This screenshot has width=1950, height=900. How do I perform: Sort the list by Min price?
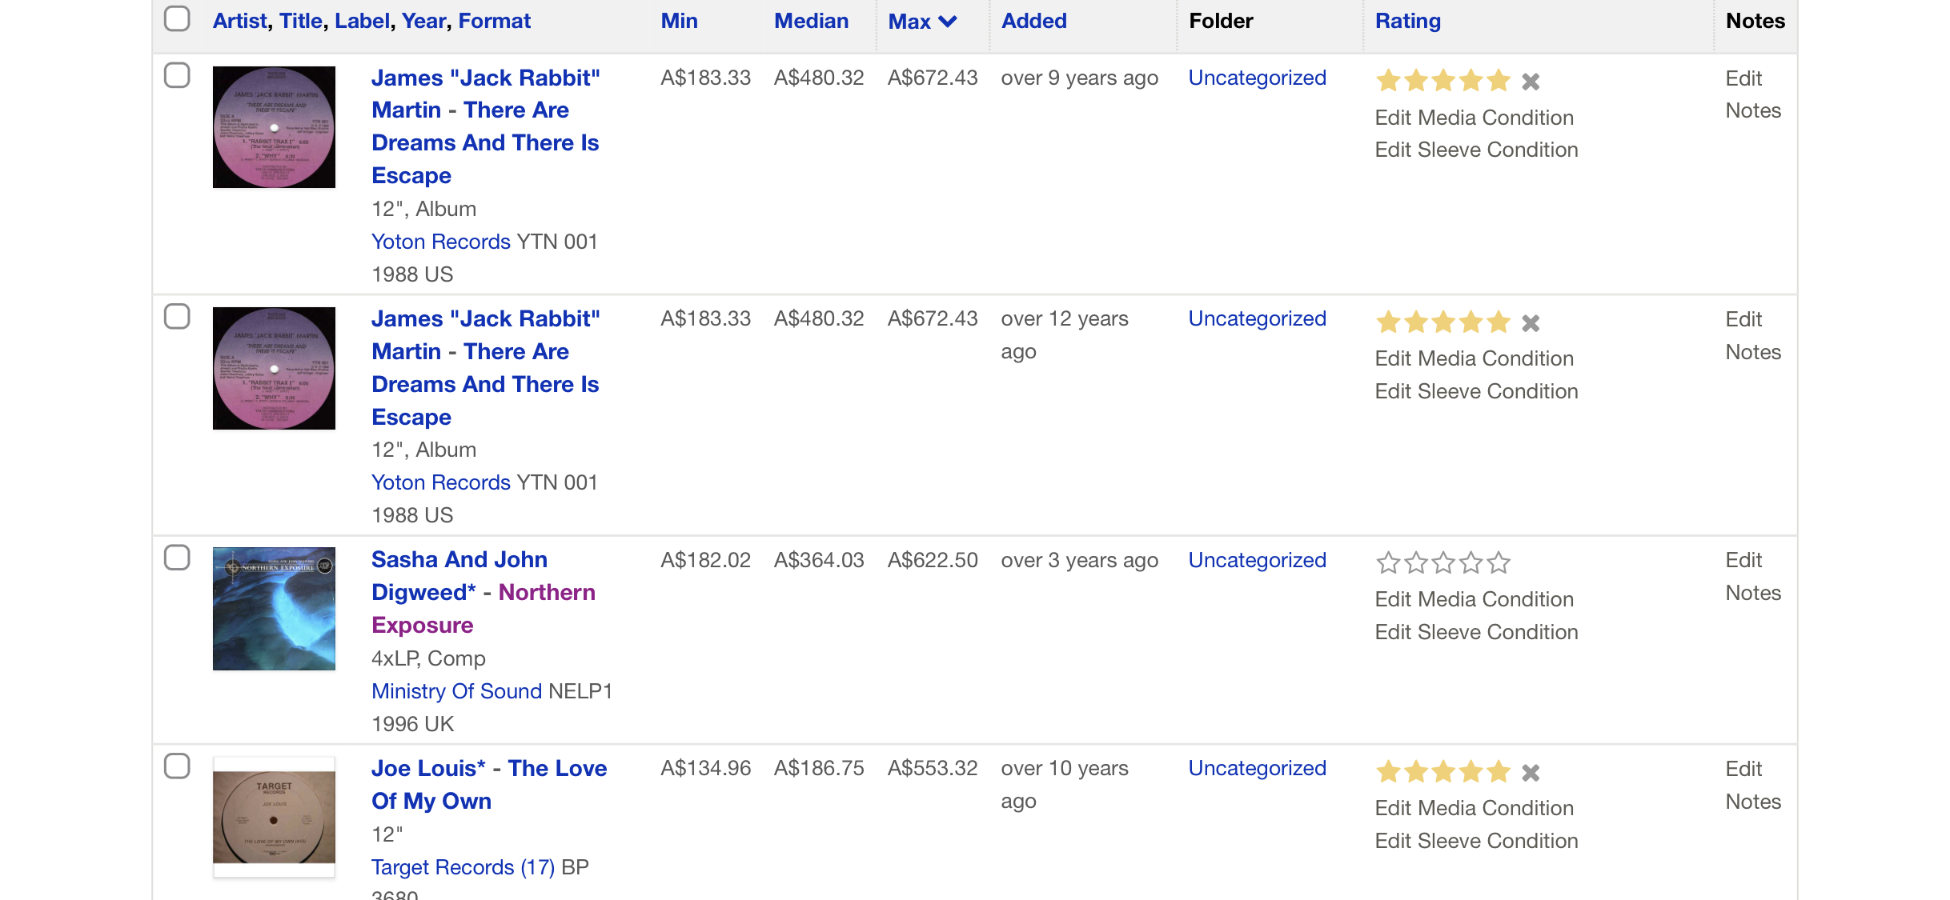pos(679,21)
